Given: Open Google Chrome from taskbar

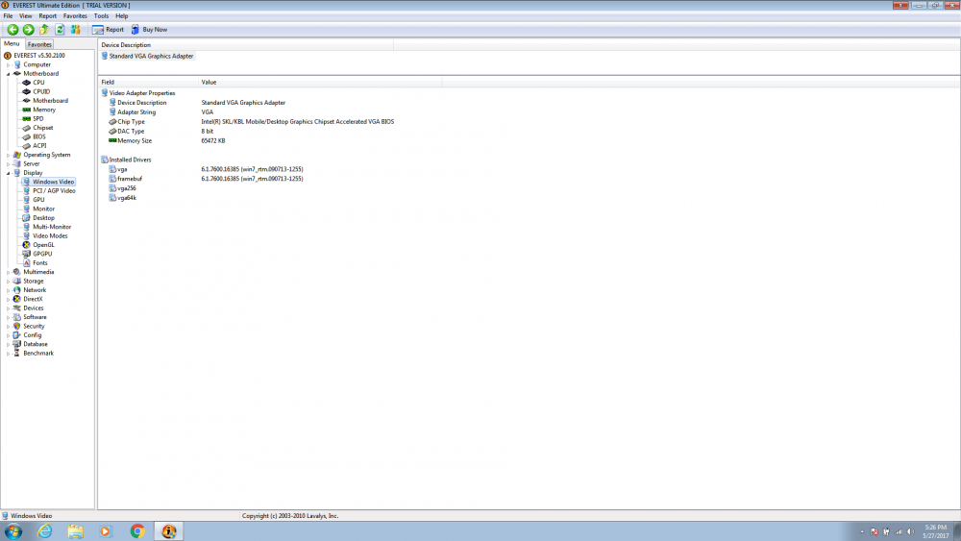Looking at the screenshot, I should pyautogui.click(x=137, y=531).
